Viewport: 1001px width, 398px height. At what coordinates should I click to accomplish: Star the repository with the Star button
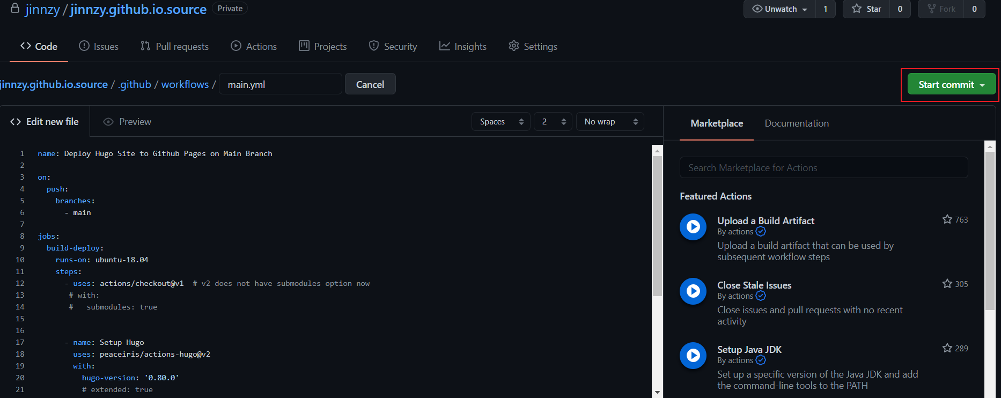coord(866,9)
